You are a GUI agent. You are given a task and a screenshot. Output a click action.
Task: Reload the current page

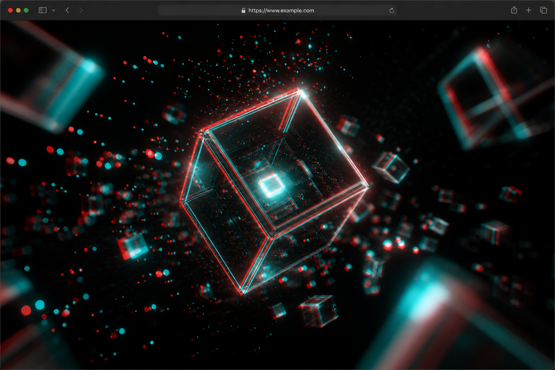(391, 10)
